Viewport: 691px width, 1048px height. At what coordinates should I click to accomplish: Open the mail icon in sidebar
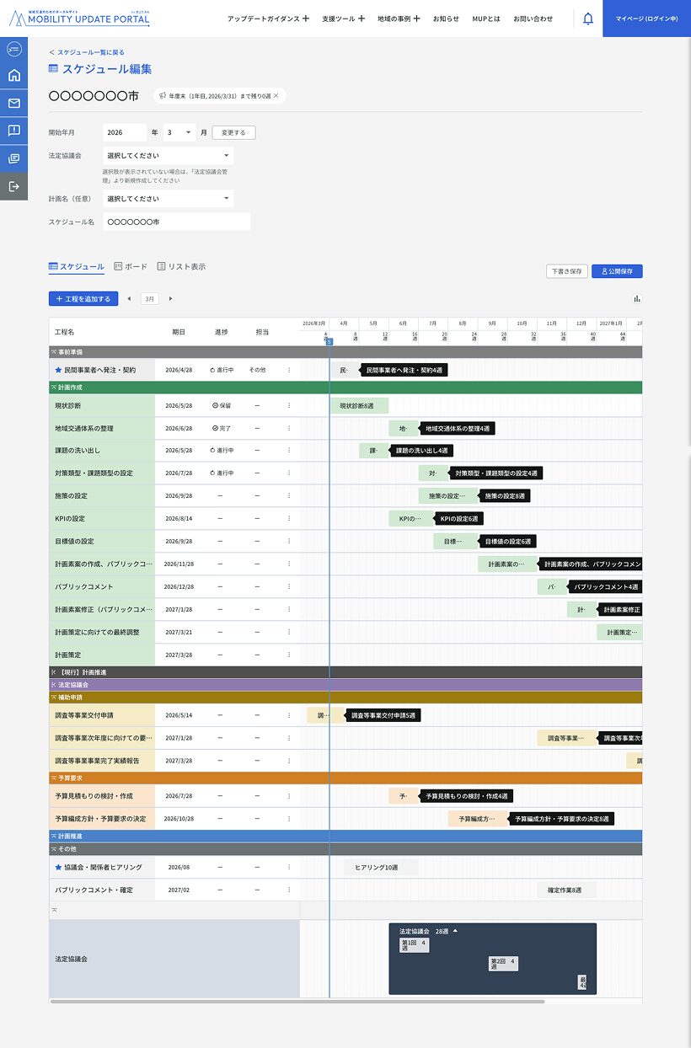[x=13, y=104]
